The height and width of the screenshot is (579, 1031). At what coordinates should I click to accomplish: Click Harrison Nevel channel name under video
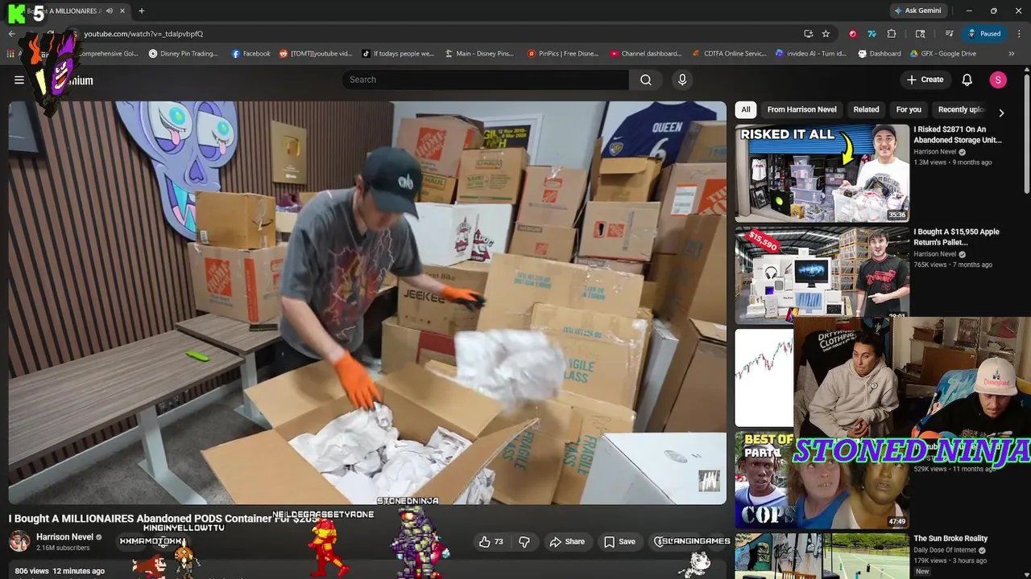(x=64, y=537)
